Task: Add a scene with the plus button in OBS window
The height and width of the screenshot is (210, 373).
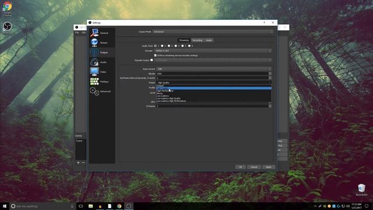Action: [x=78, y=163]
